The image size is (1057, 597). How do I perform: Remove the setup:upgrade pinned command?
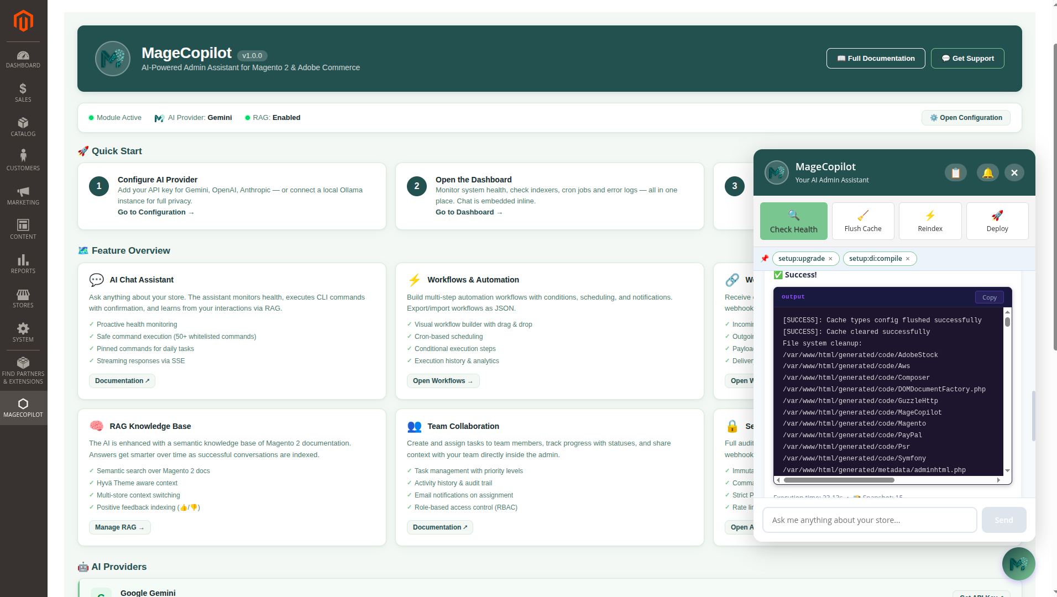pyautogui.click(x=830, y=258)
